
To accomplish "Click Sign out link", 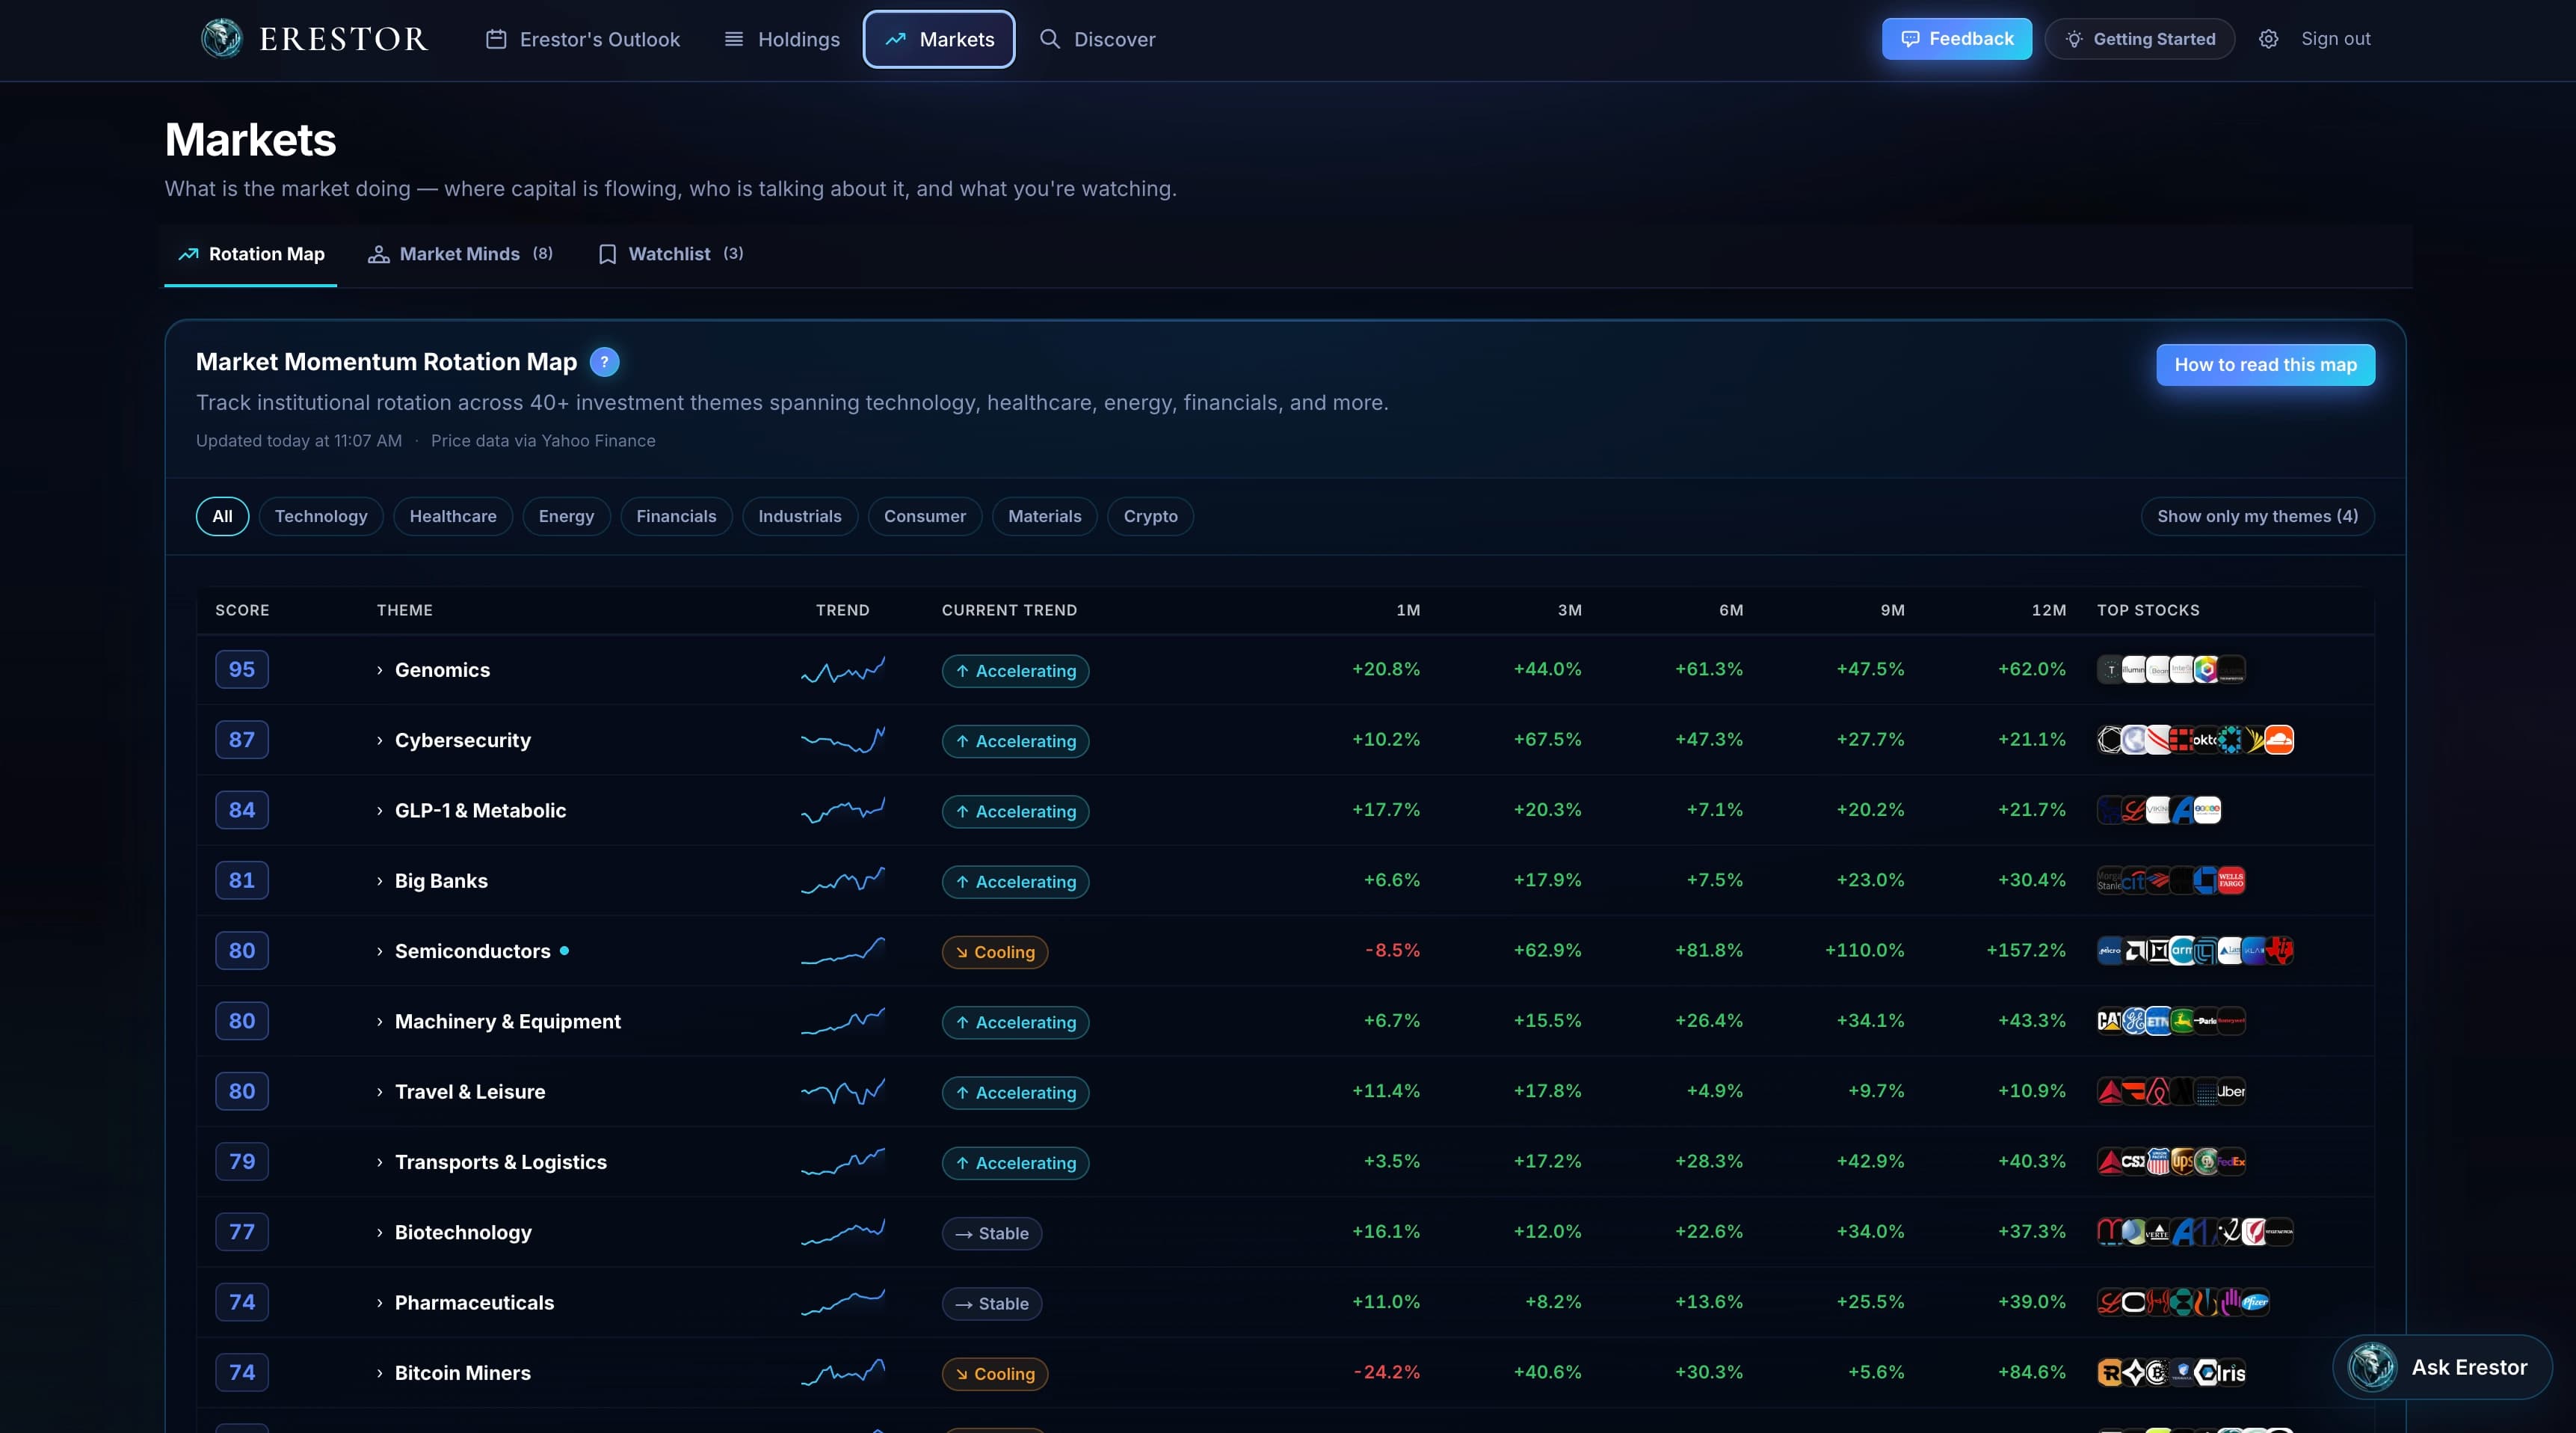I will [x=2335, y=39].
